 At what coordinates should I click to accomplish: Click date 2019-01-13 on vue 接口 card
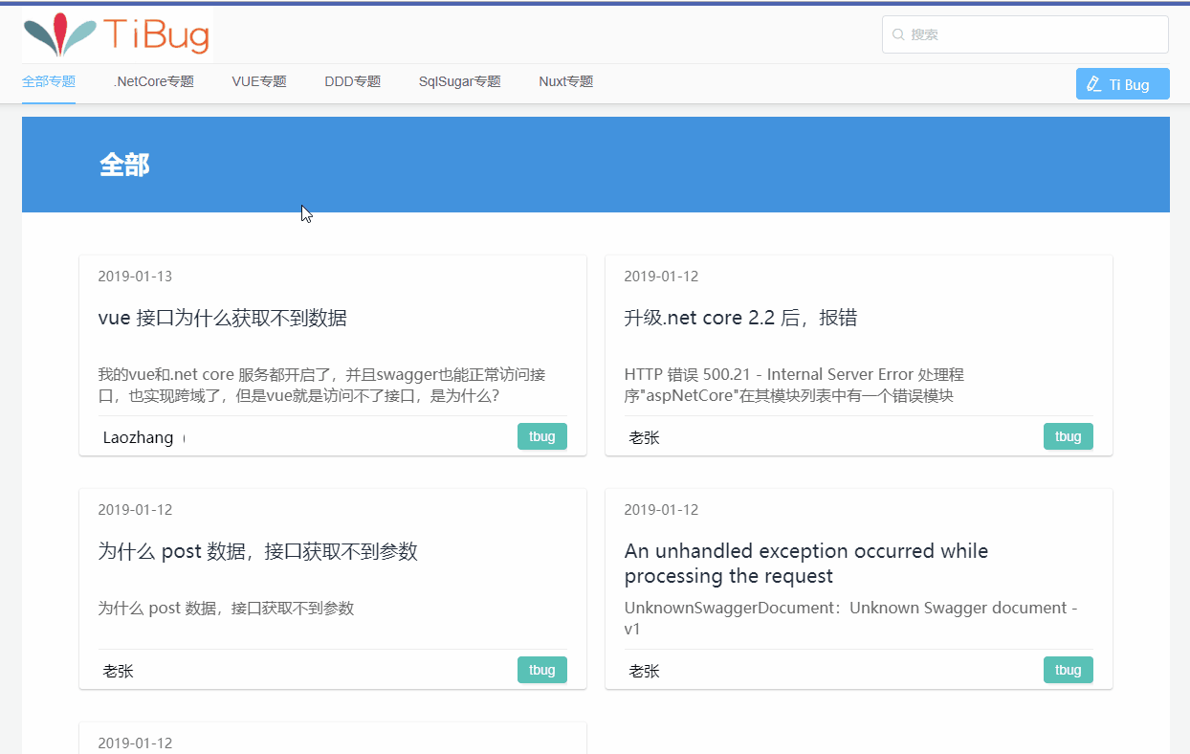tap(135, 277)
